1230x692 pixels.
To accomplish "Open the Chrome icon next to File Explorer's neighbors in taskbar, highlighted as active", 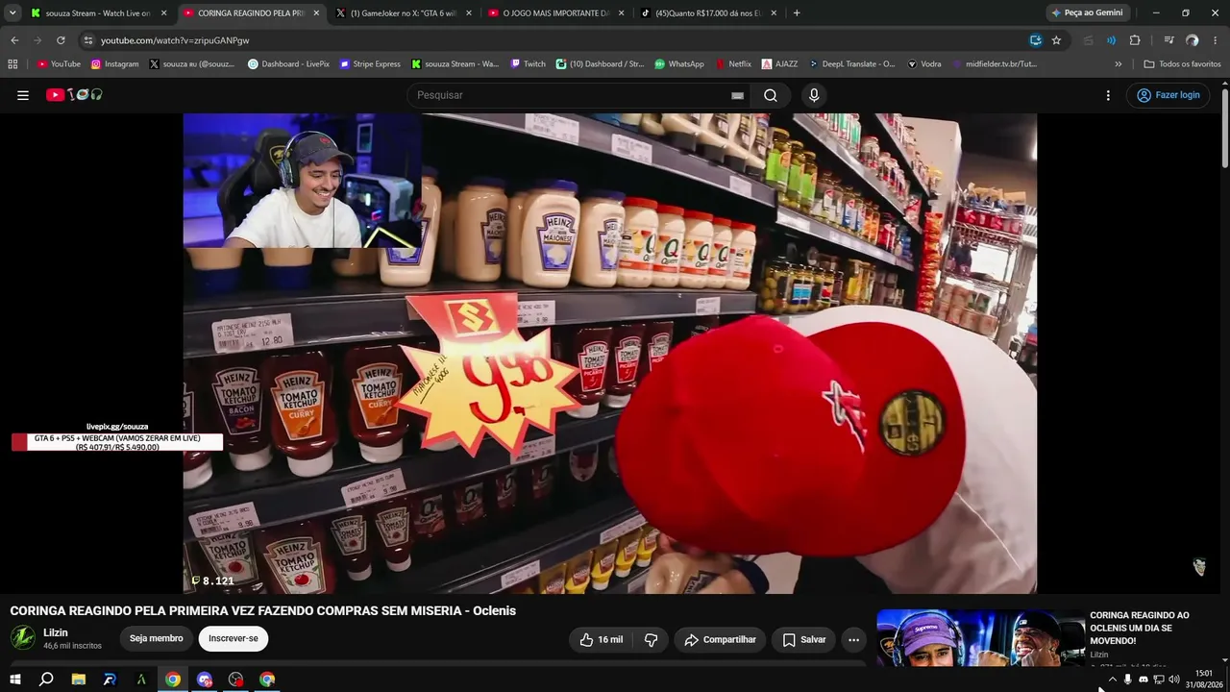I will coord(173,680).
